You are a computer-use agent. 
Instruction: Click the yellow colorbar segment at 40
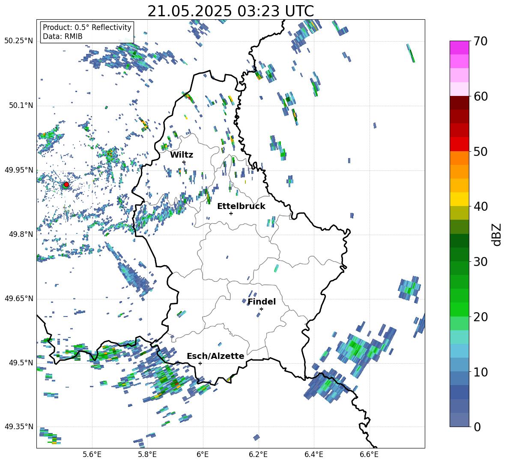(x=459, y=199)
